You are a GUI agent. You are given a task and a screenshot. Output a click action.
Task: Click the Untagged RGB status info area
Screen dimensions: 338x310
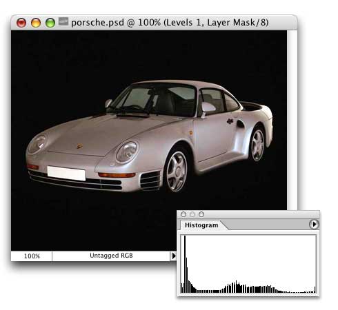point(111,256)
